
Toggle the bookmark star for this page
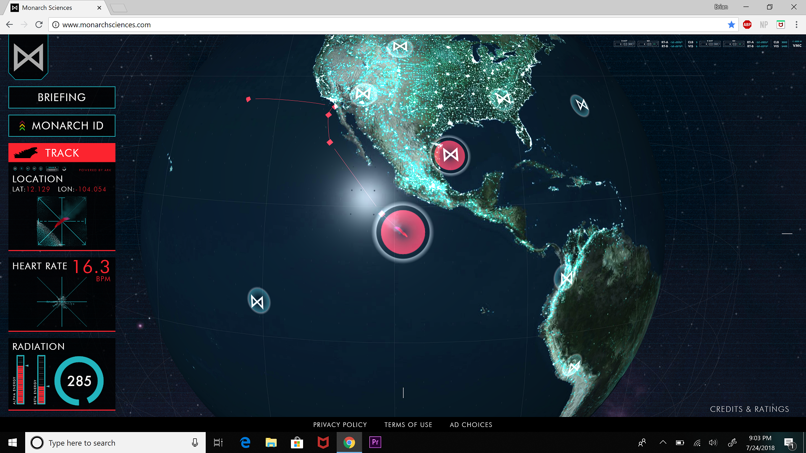731,25
